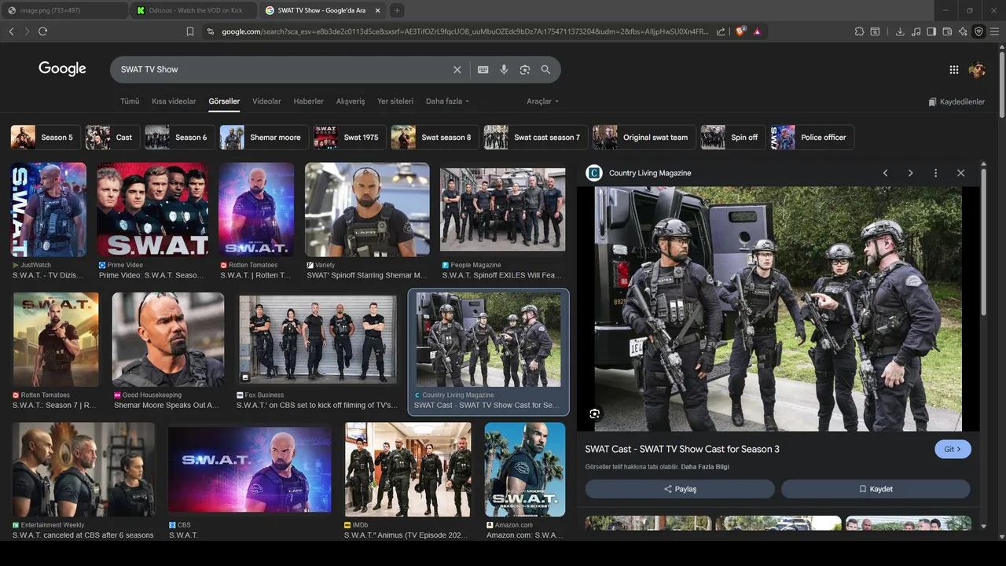Click the 'Git' visit button
1006x566 pixels.
pyautogui.click(x=953, y=449)
